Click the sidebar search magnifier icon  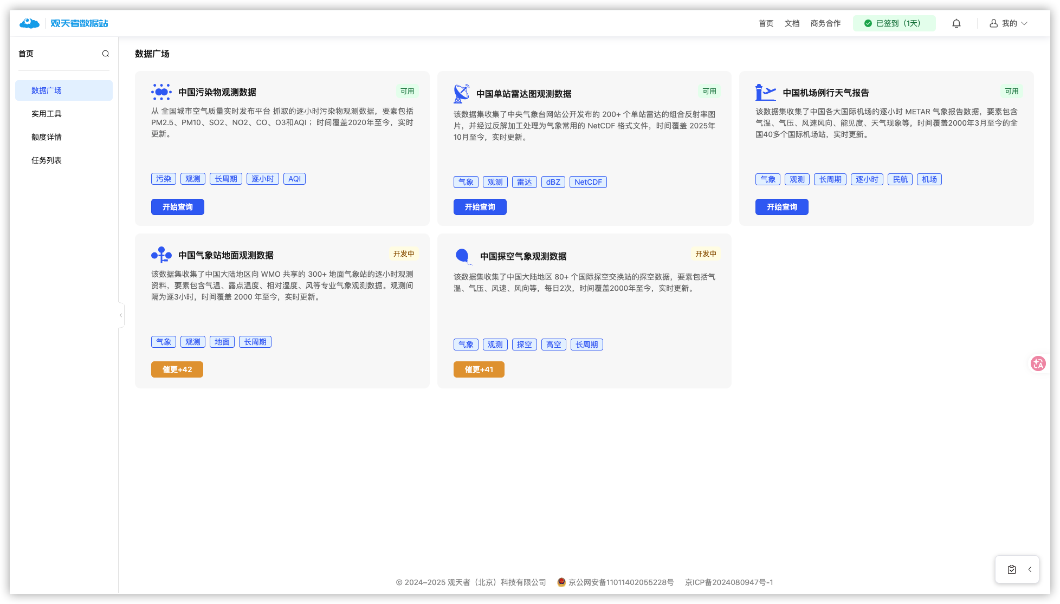tap(106, 54)
